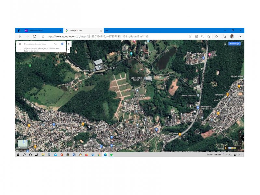Expand the travel times suggestion panel
Image resolution: width=260 pixels, height=195 pixels.
pos(20,50)
